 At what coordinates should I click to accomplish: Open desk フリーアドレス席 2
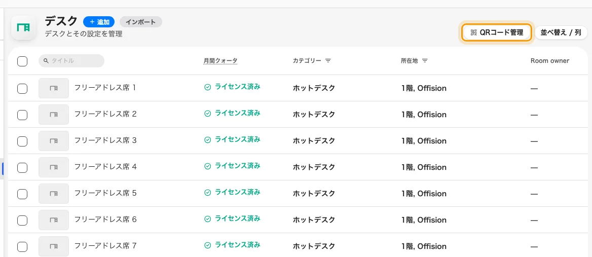pos(105,115)
